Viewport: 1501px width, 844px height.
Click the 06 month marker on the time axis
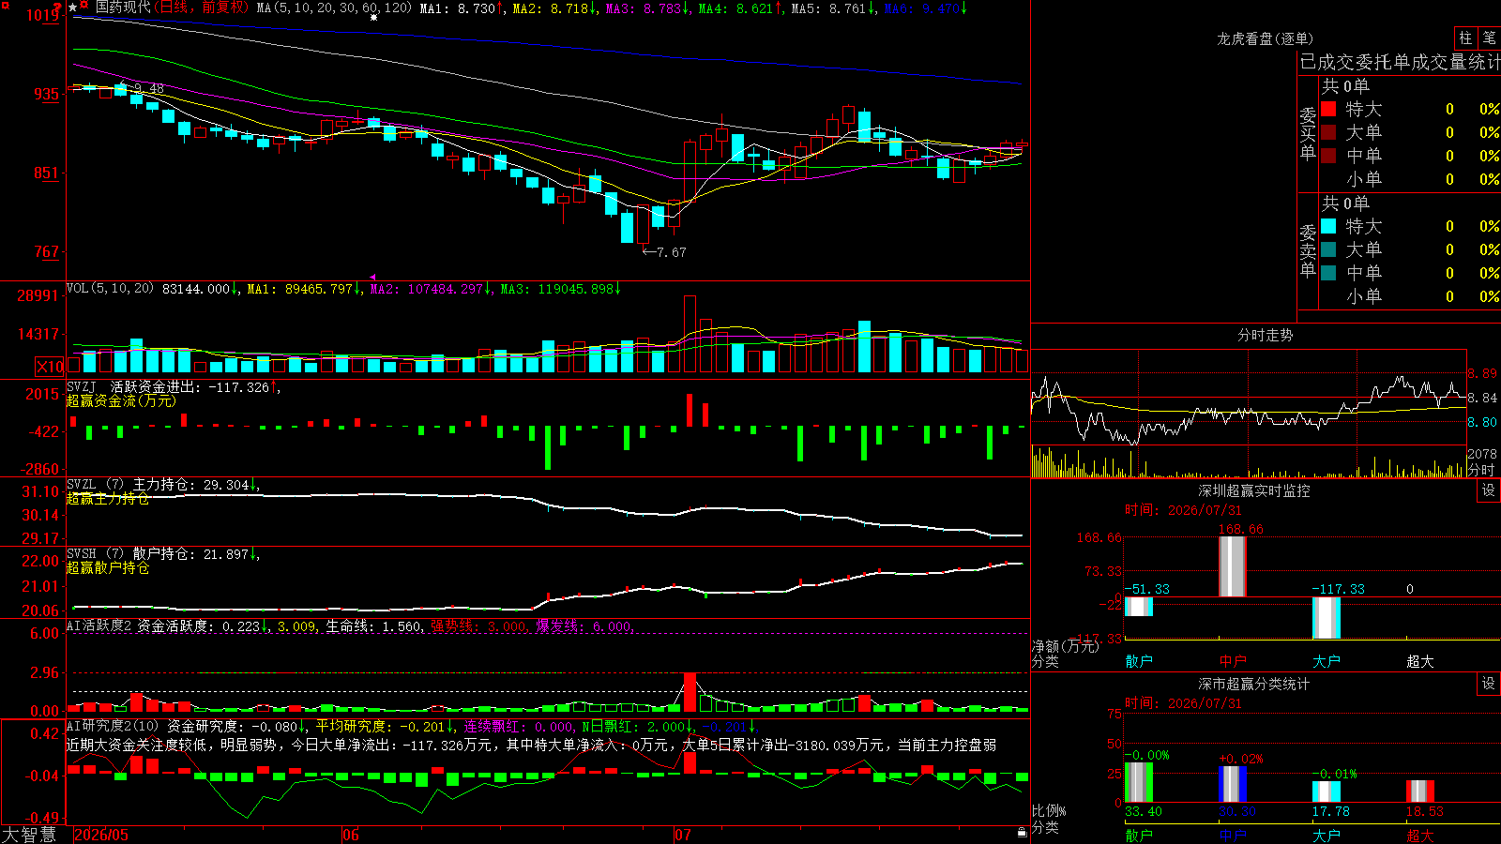351,835
